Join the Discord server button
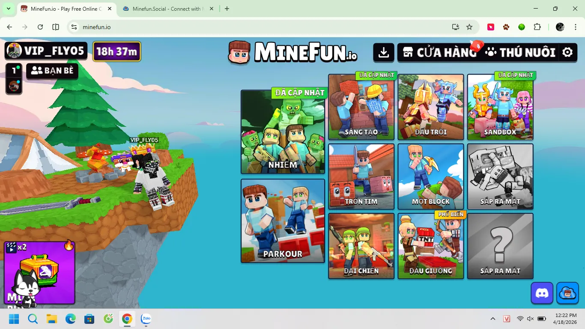 click(542, 293)
